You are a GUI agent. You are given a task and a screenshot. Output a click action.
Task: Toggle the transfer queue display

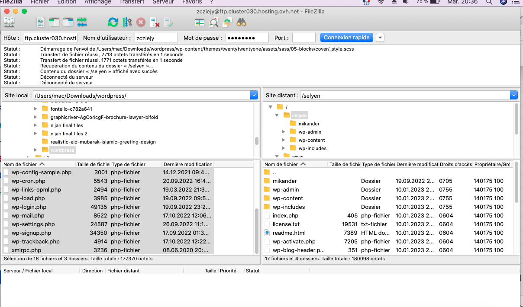(82, 22)
